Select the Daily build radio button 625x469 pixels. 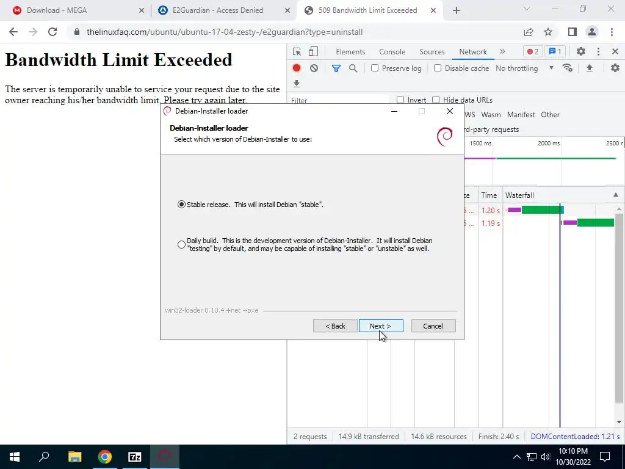coord(181,244)
